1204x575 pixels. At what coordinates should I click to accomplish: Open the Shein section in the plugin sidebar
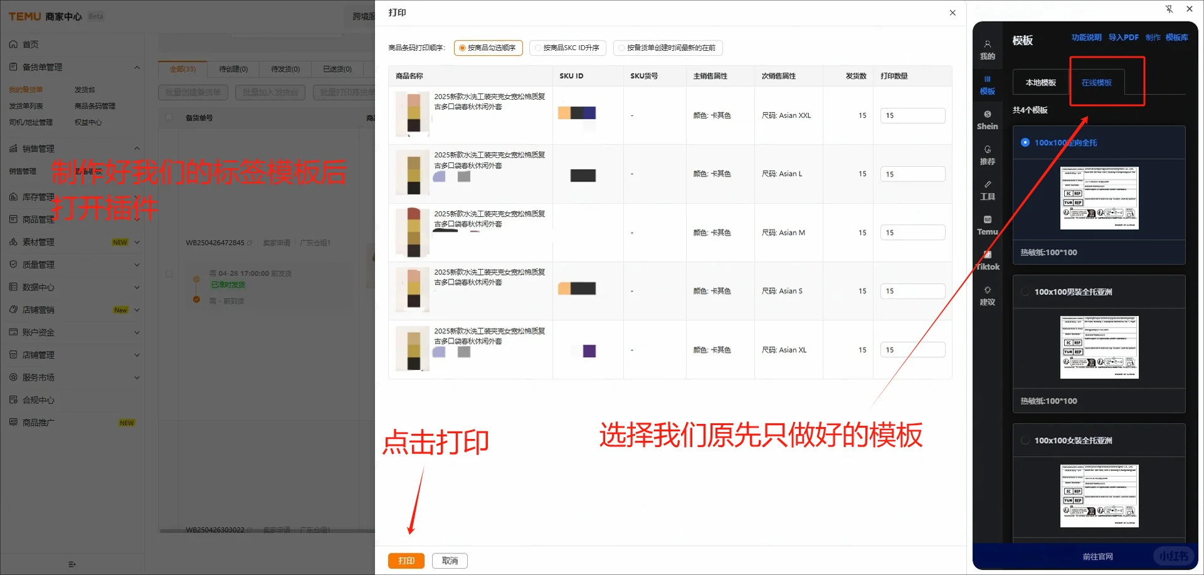coord(988,120)
